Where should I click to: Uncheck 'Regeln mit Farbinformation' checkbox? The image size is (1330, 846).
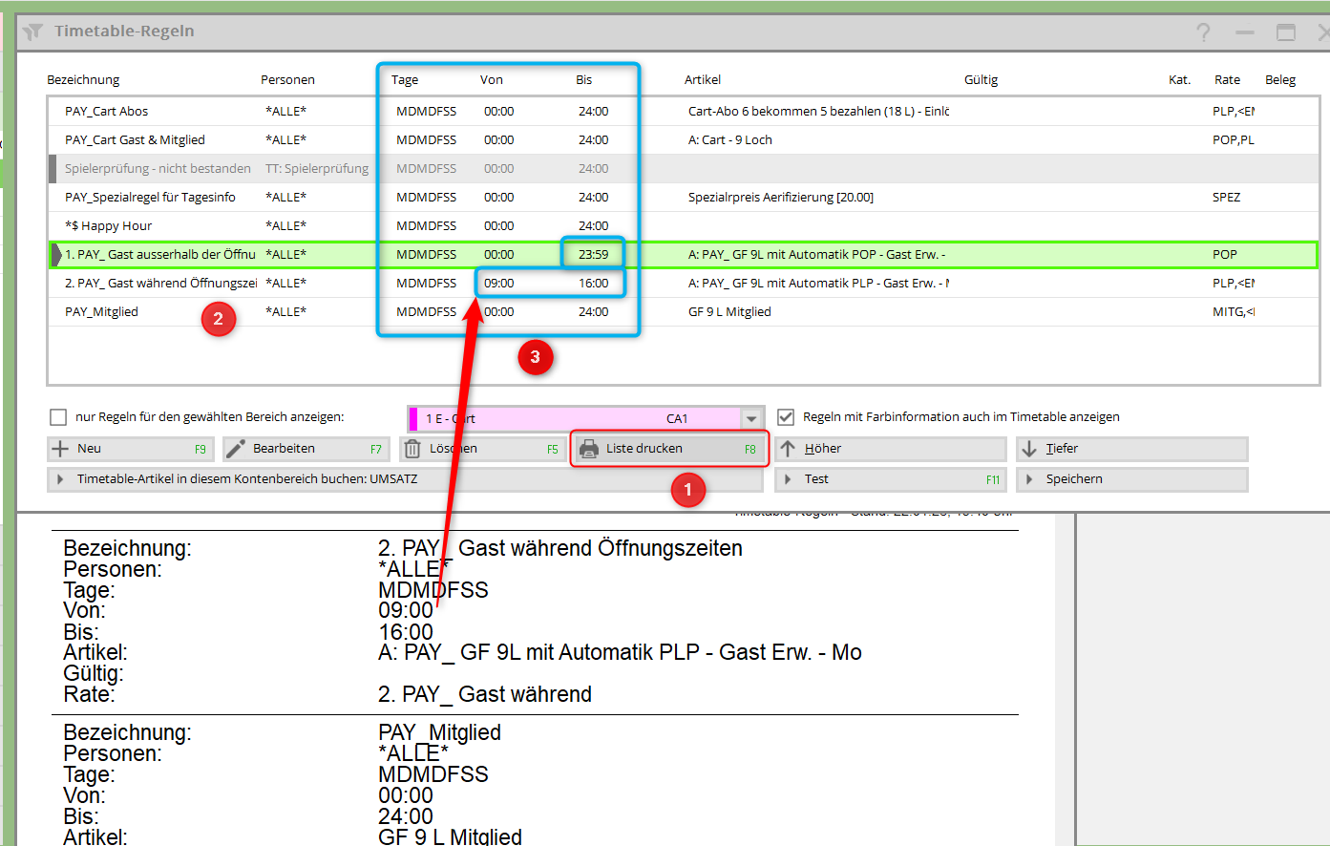pyautogui.click(x=786, y=417)
